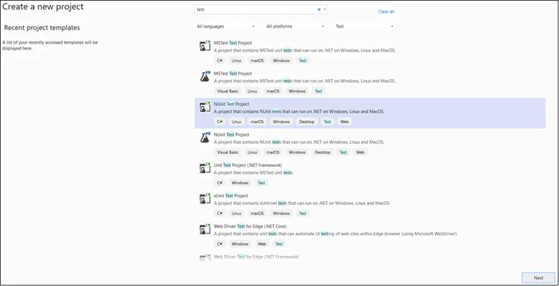
Task: Select Web Driver Test for Edge (.NET Framework)
Action: 256,257
